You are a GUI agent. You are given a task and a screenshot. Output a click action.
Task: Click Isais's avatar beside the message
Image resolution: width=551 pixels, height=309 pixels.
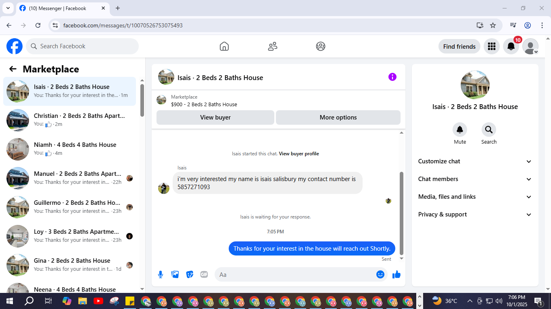(164, 188)
